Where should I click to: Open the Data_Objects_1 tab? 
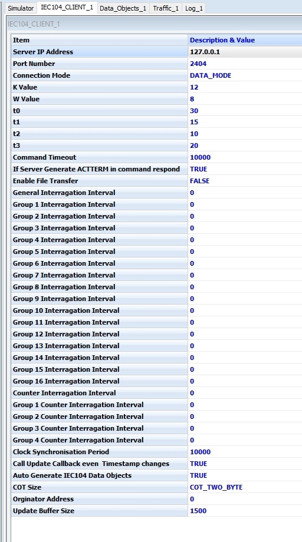pyautogui.click(x=123, y=8)
